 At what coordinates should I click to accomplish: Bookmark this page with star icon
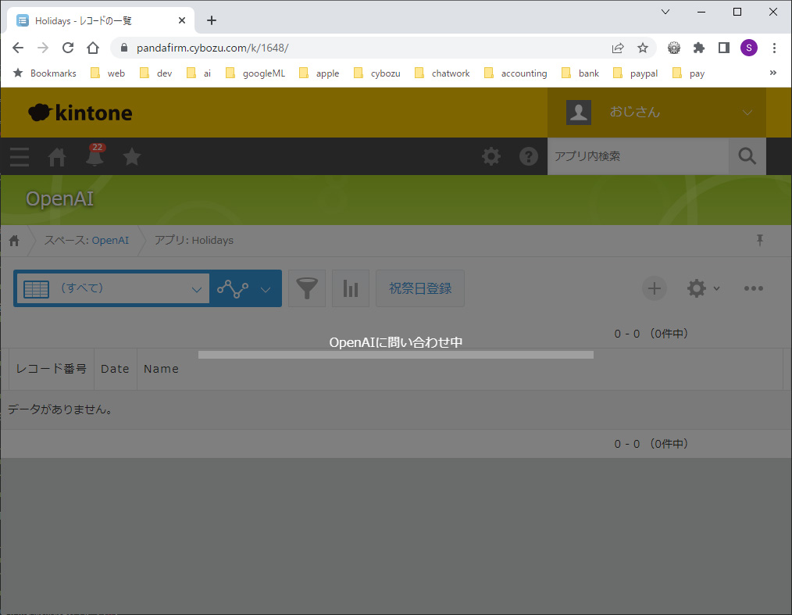point(643,48)
